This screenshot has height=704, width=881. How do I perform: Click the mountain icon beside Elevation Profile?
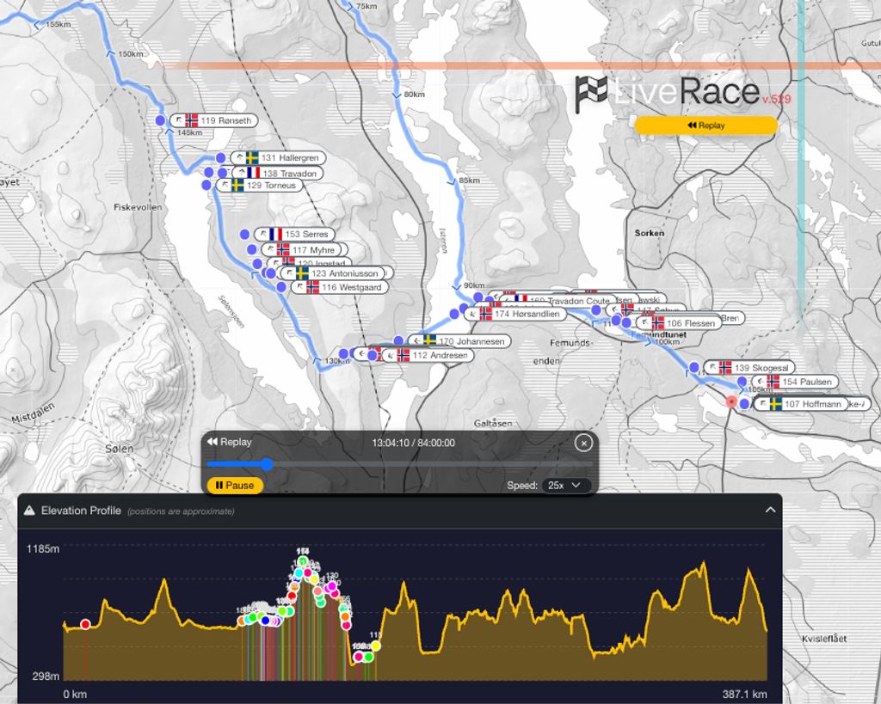29,511
